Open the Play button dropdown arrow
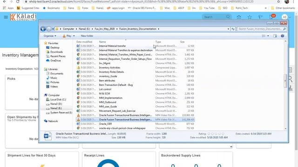The width and height of the screenshot is (298, 167). pos(74,36)
